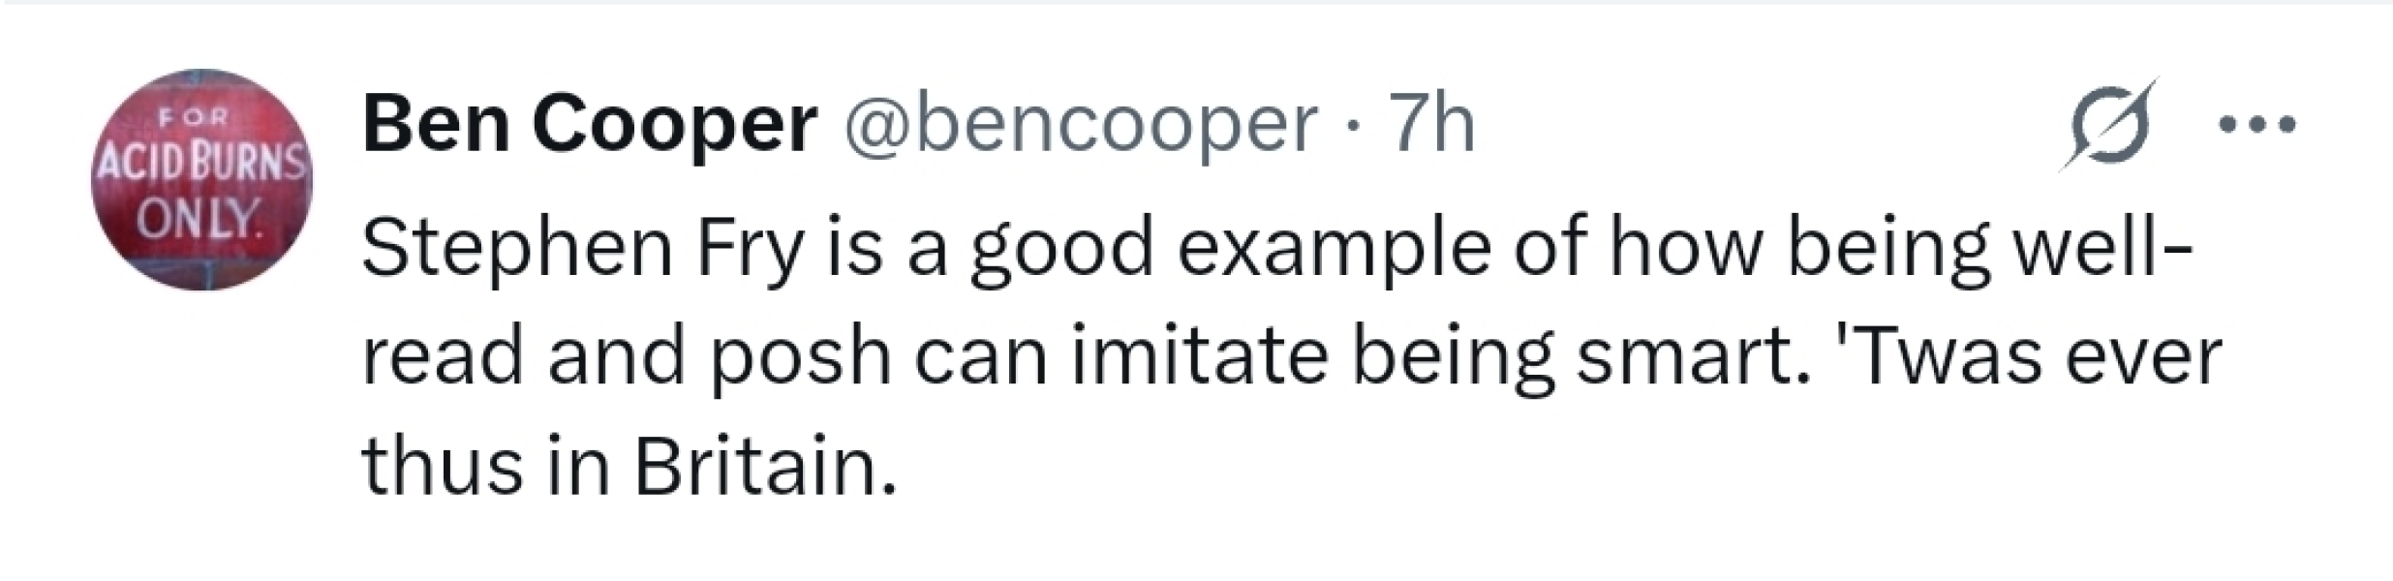Click the word "good" in the post text
The height and width of the screenshot is (581, 2393).
click(1062, 250)
